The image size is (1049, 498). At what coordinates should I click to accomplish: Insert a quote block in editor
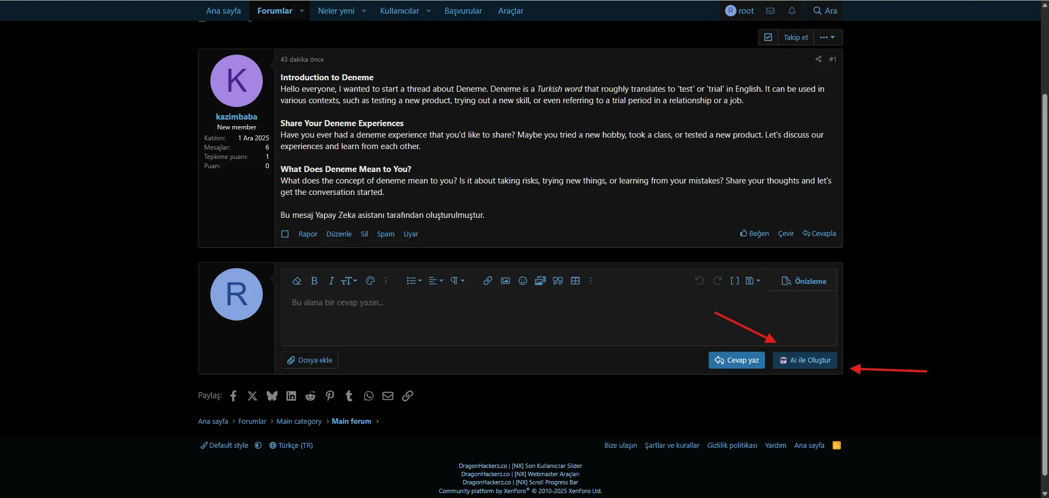tap(558, 281)
